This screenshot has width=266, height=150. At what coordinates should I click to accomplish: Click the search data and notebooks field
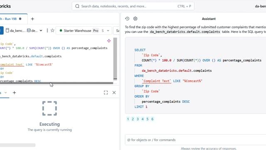[133, 6]
